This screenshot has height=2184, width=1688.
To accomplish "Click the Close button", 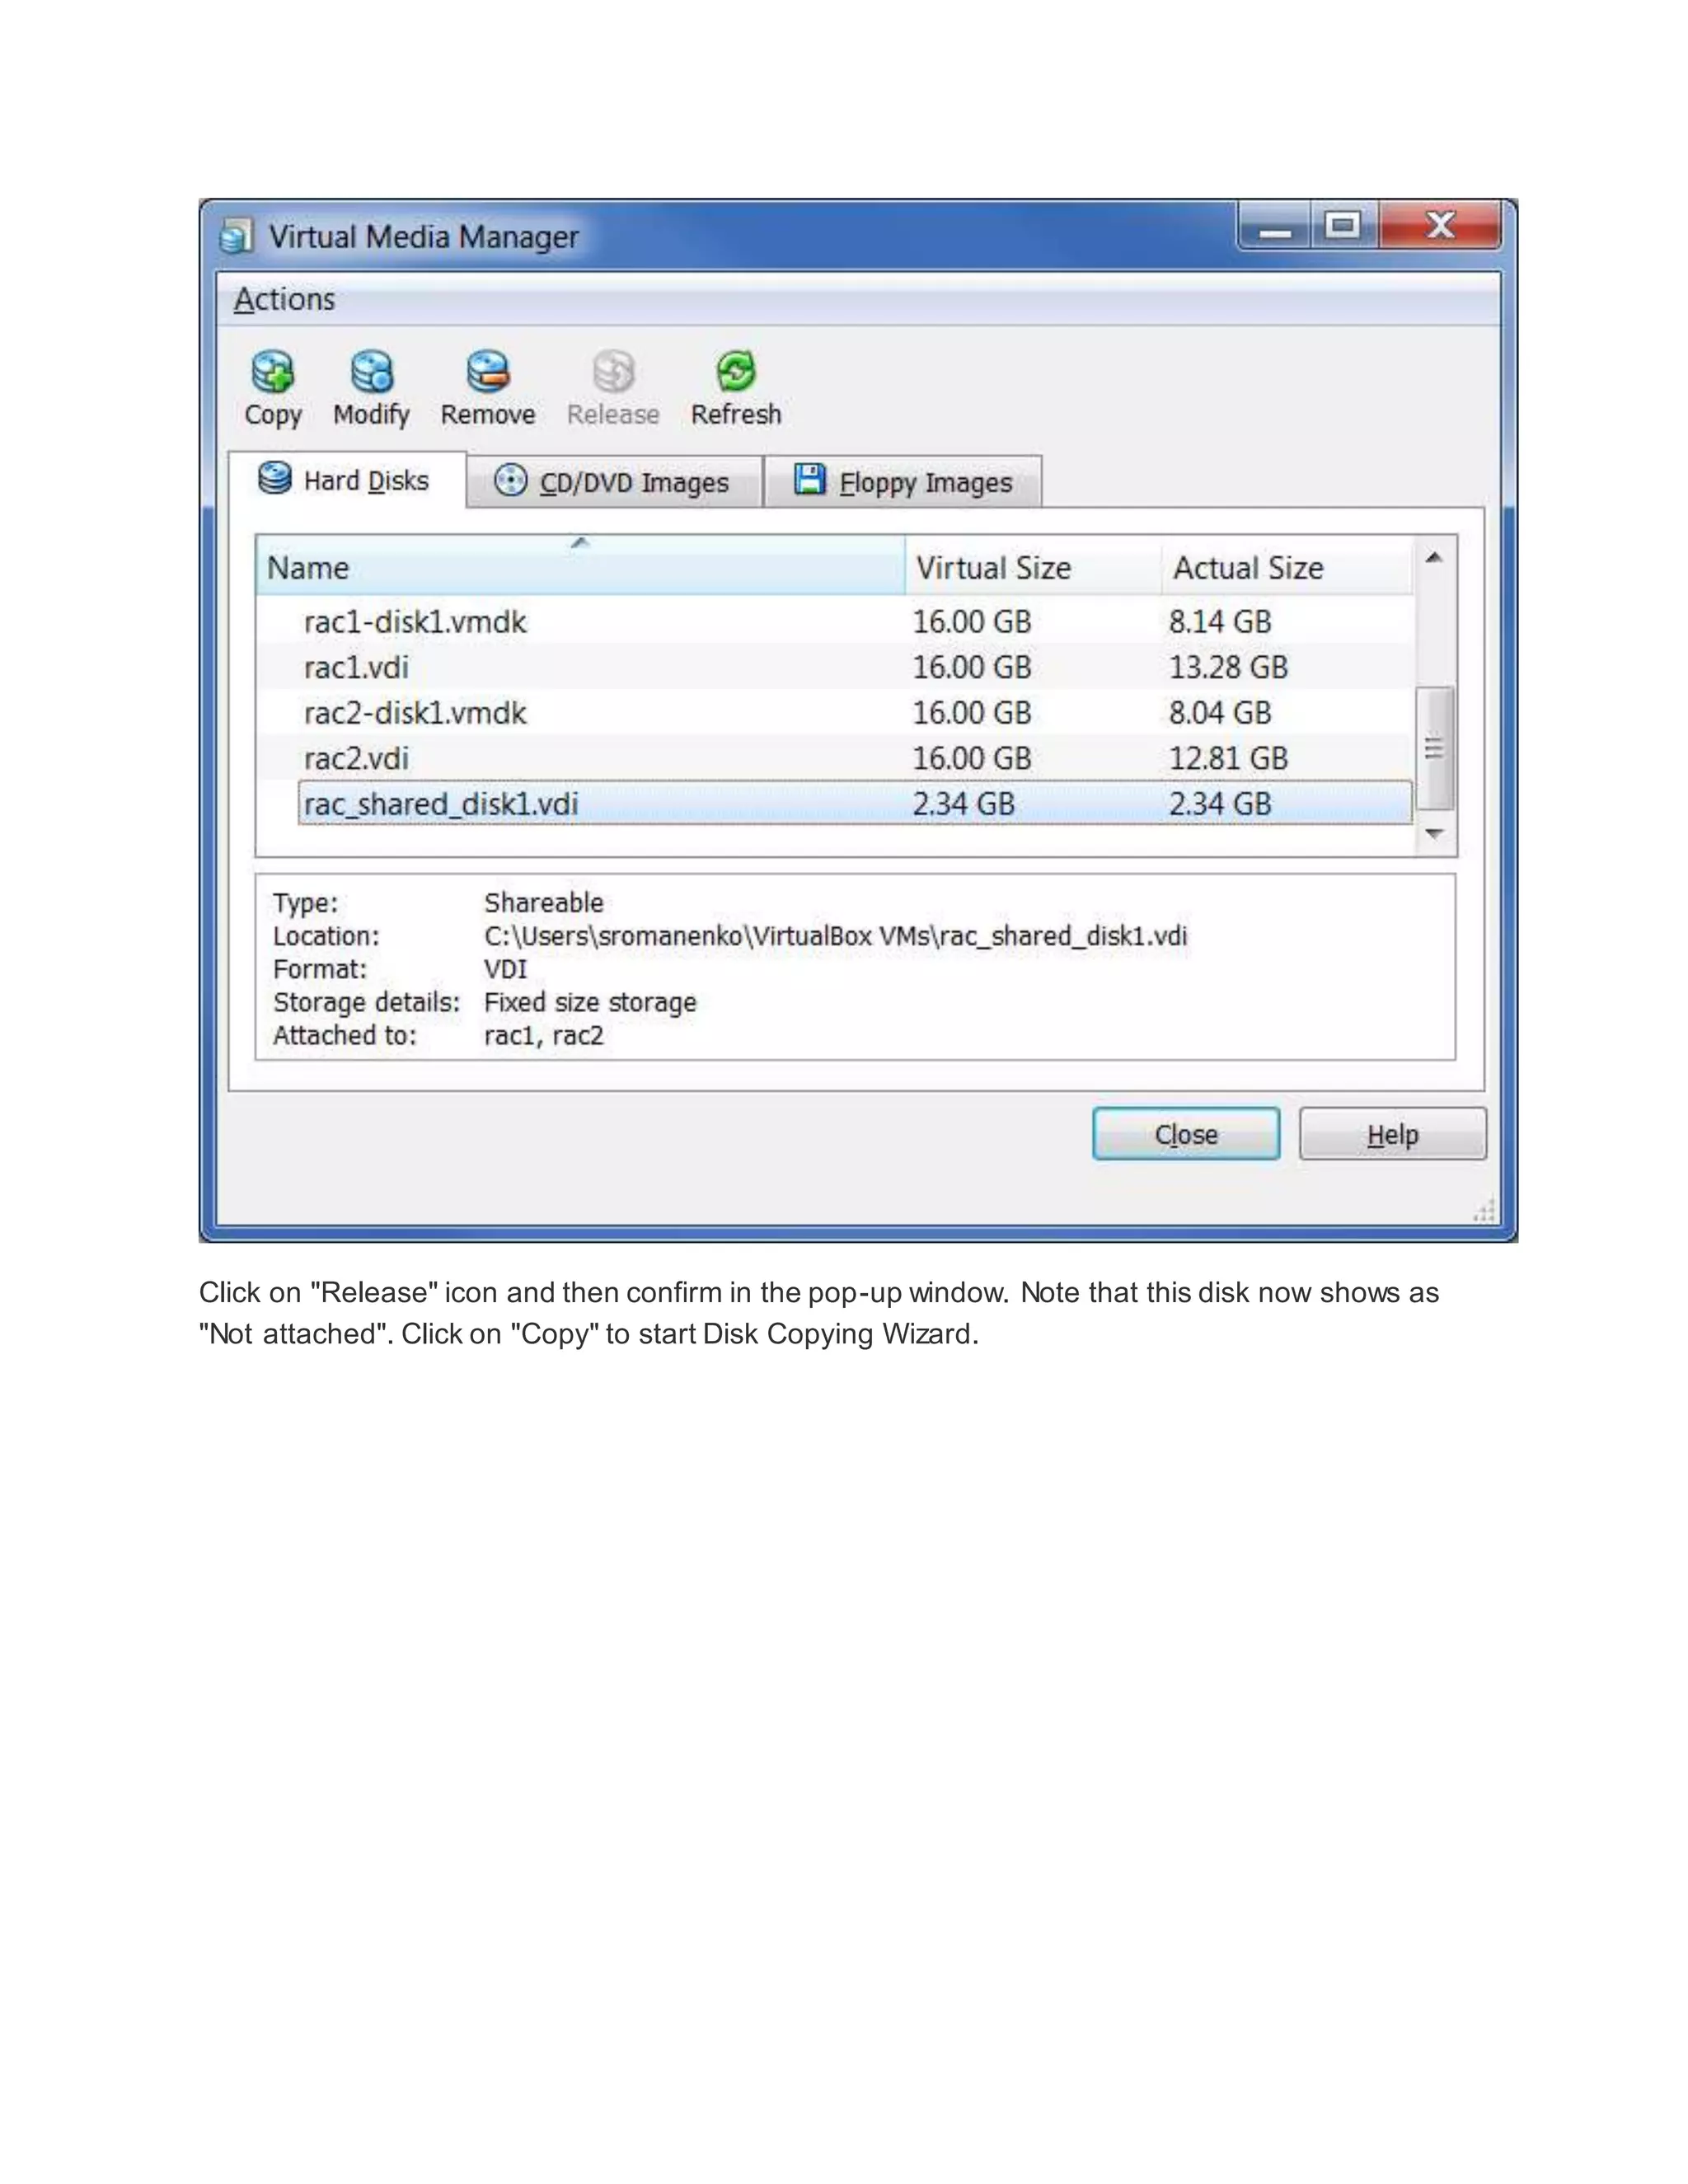I will [x=1186, y=1134].
